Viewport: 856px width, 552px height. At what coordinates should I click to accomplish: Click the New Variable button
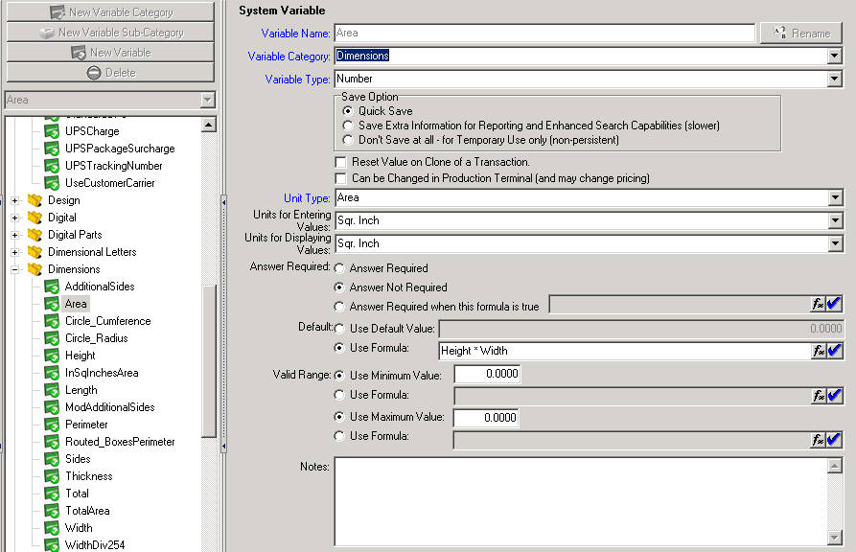point(110,53)
